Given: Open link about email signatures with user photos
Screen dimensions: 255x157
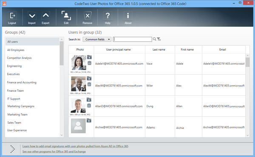Looking at the screenshot, I should (75, 146).
